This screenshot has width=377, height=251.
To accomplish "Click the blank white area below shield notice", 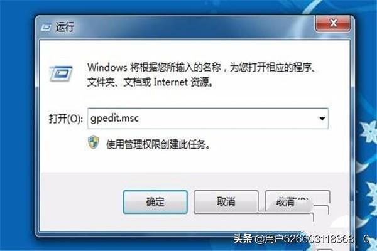I will pos(195,161).
